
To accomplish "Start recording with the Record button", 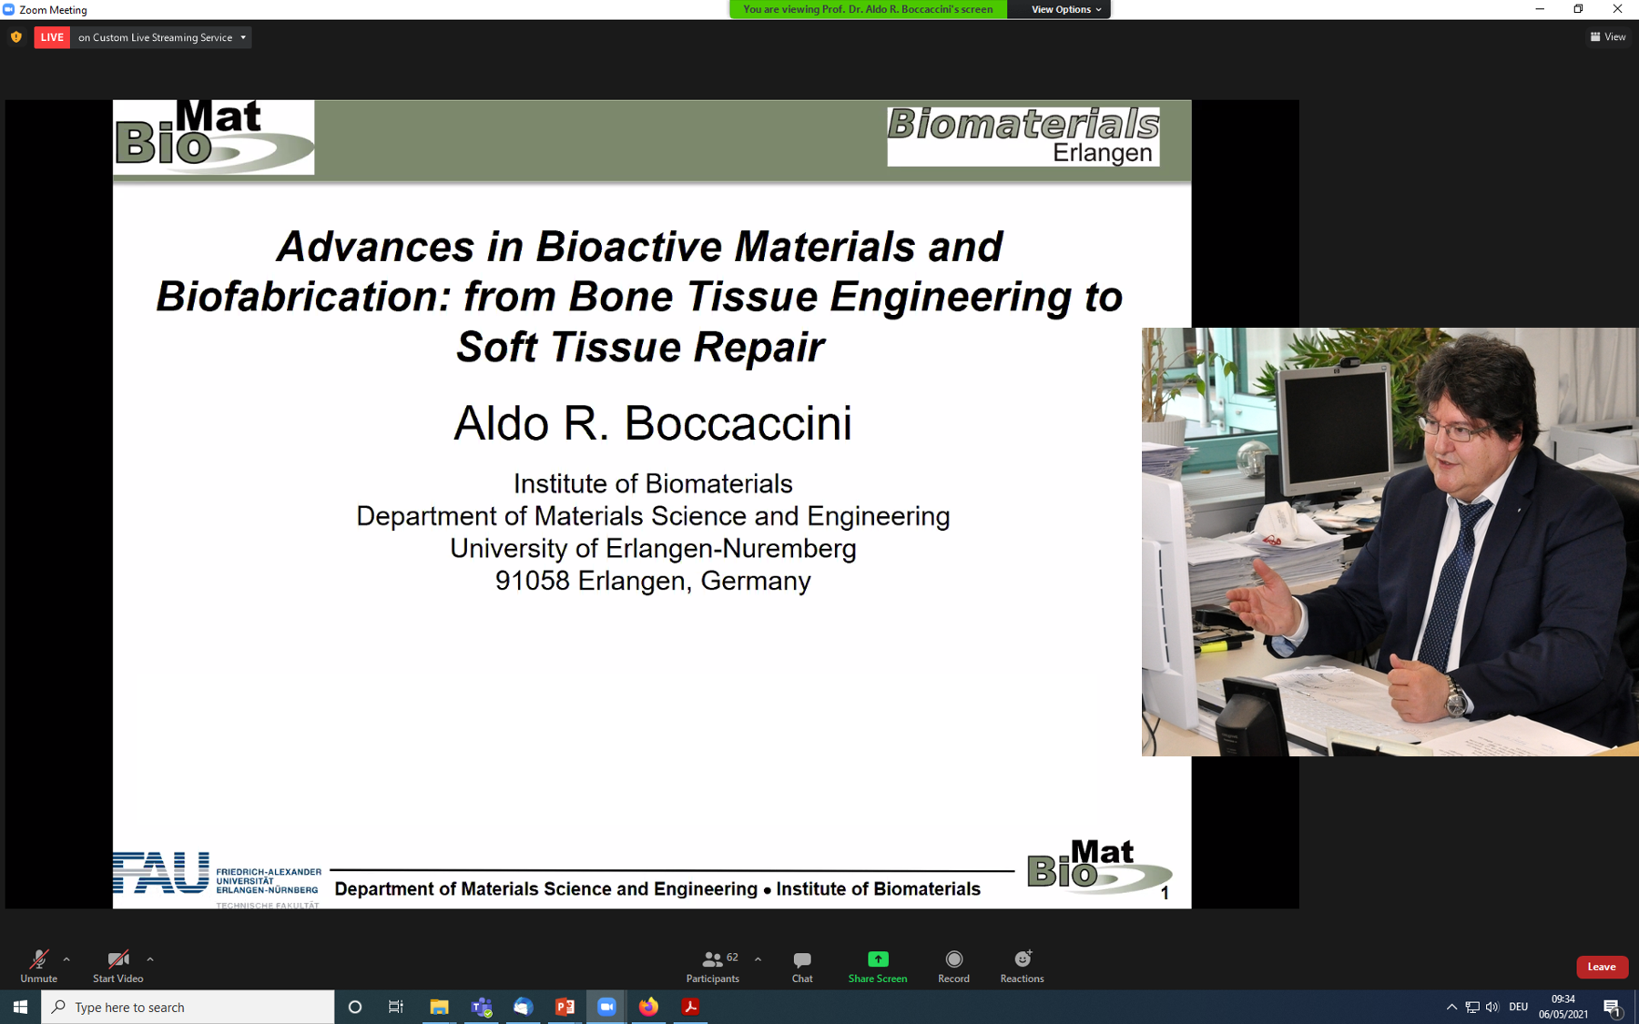I will pyautogui.click(x=953, y=966).
